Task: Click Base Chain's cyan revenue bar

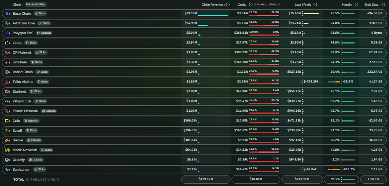Action: [213, 15]
